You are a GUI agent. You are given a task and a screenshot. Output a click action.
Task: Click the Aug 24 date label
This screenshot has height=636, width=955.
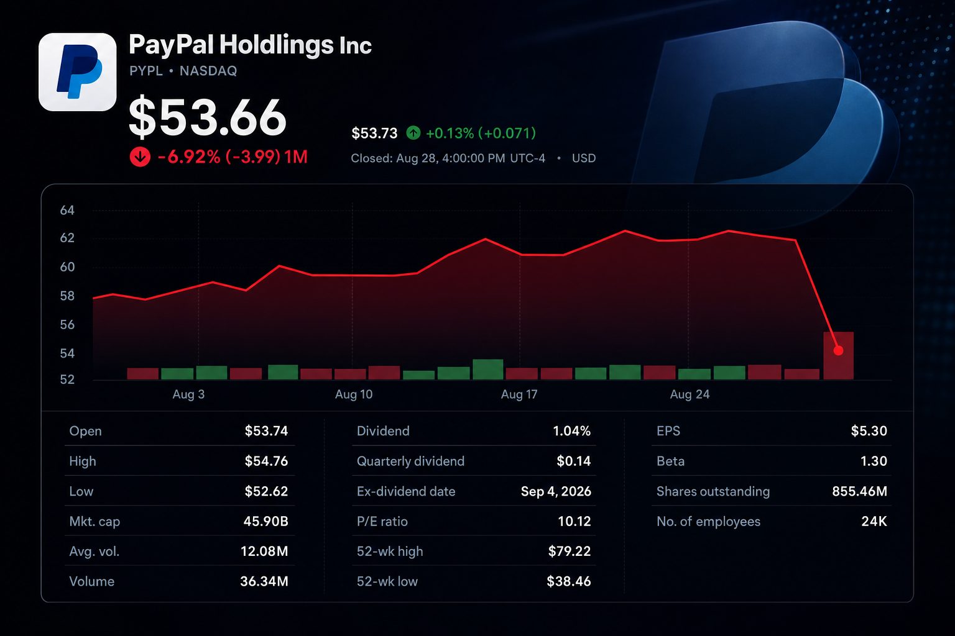(x=690, y=394)
